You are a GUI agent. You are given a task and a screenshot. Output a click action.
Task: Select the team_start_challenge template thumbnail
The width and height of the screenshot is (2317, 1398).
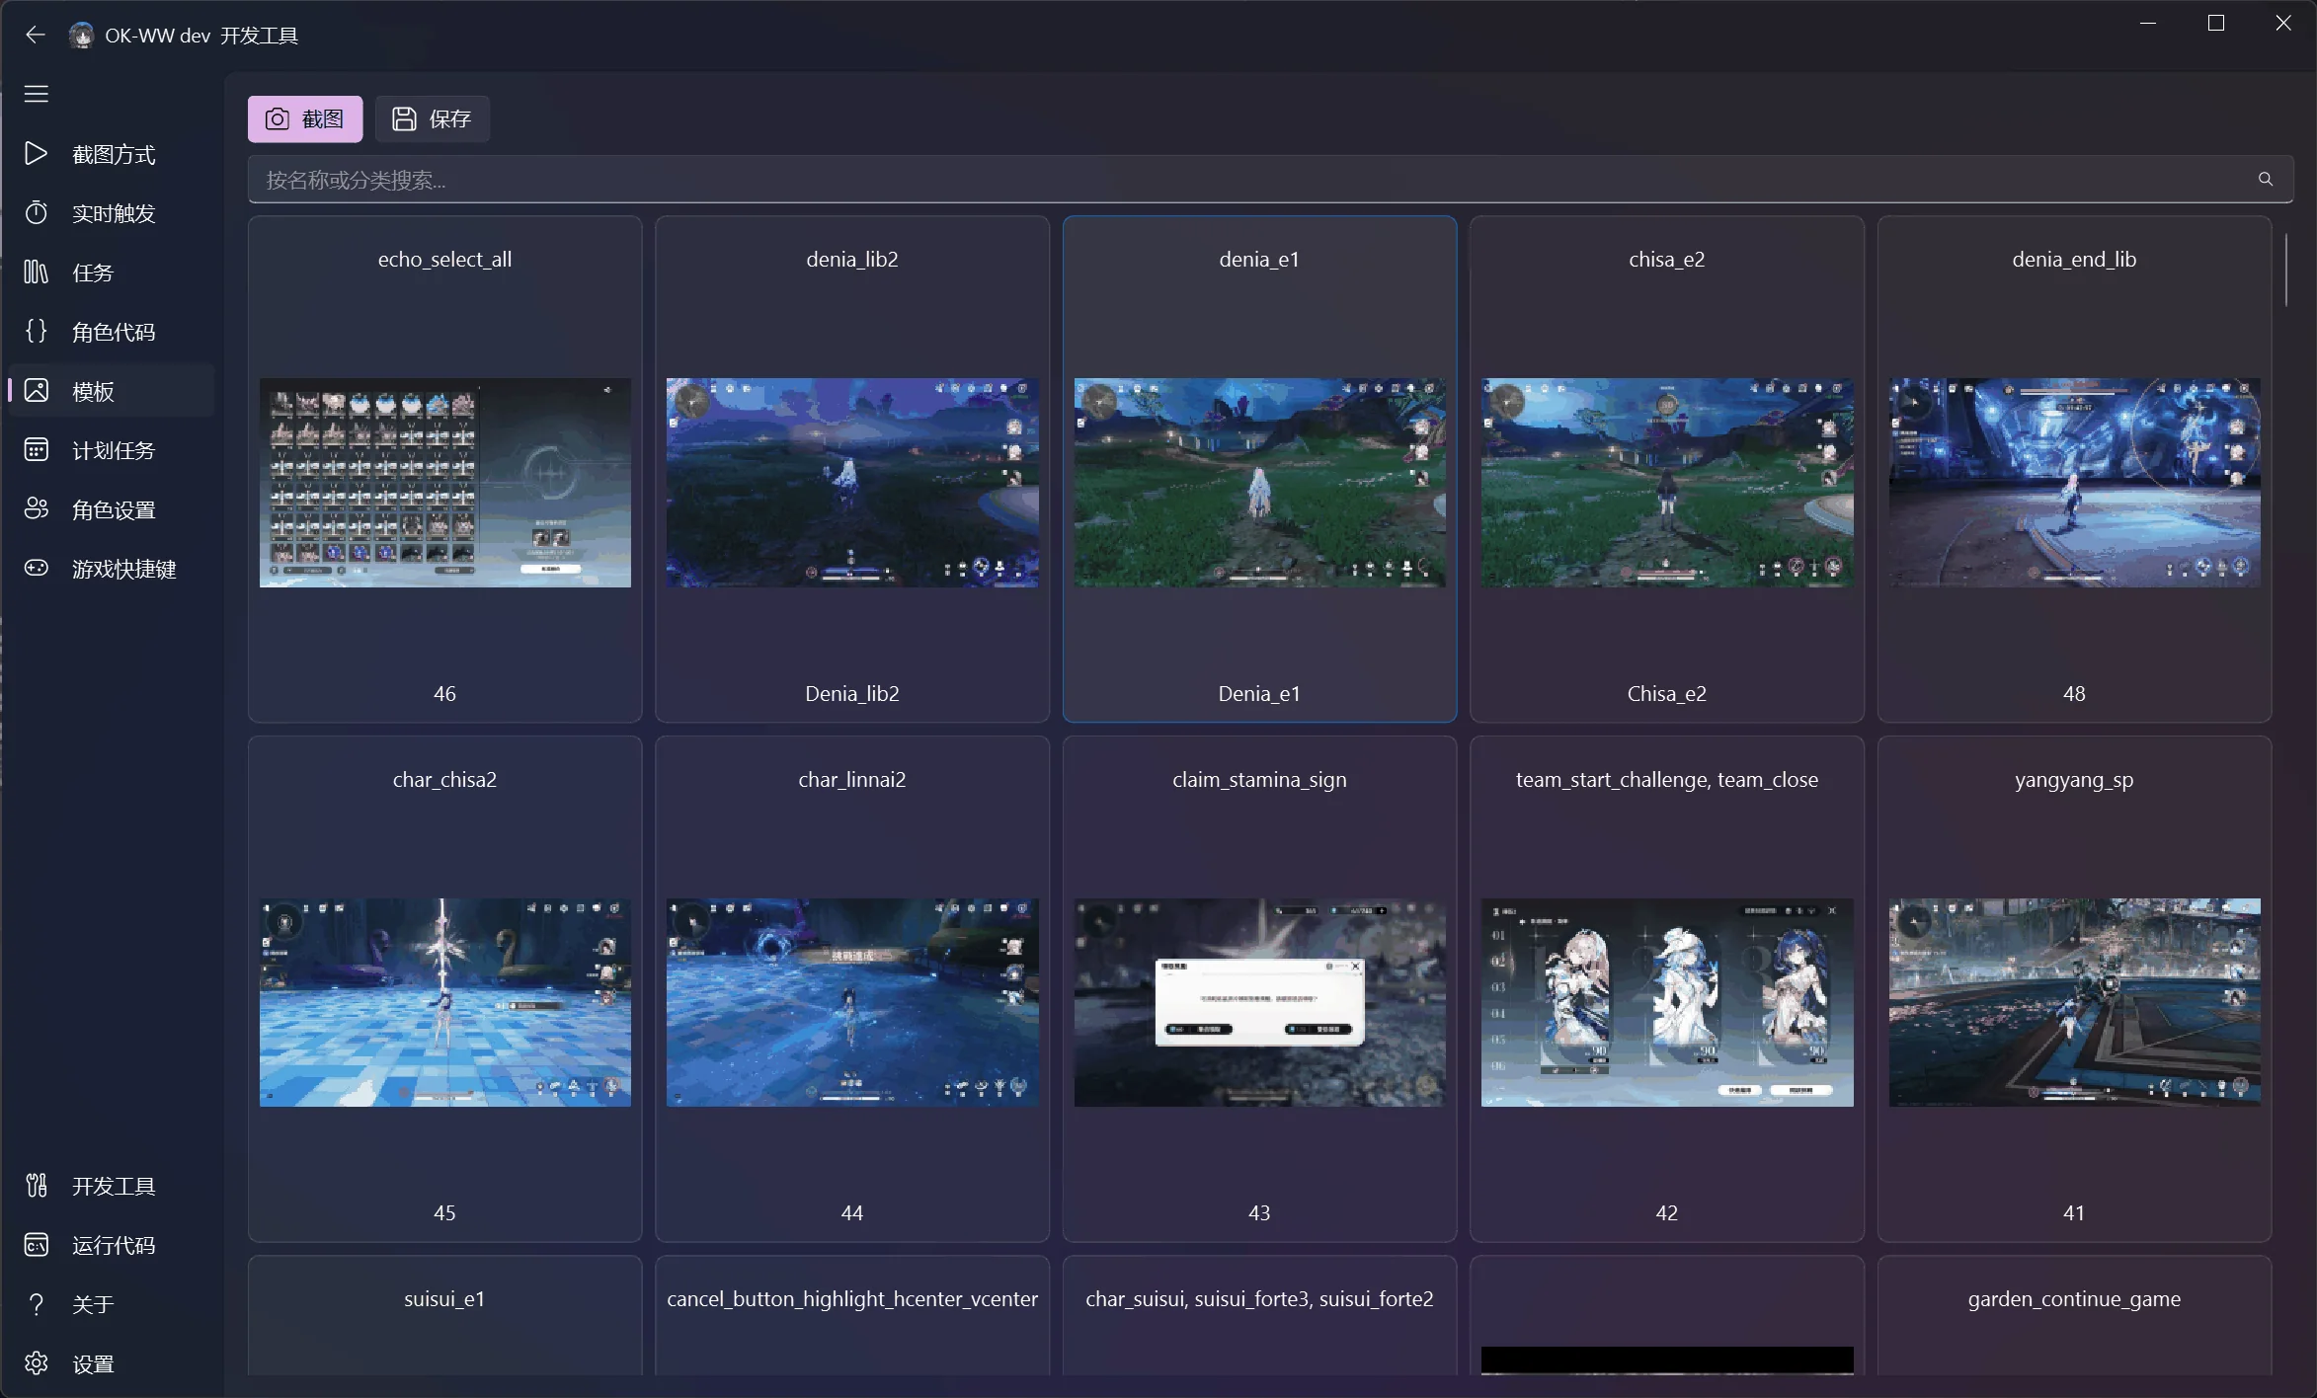[1667, 1002]
